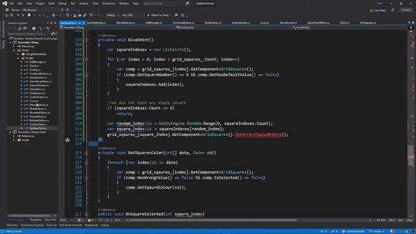Click the Undo toolbar icon
The height and width of the screenshot is (234, 416).
pos(91,15)
